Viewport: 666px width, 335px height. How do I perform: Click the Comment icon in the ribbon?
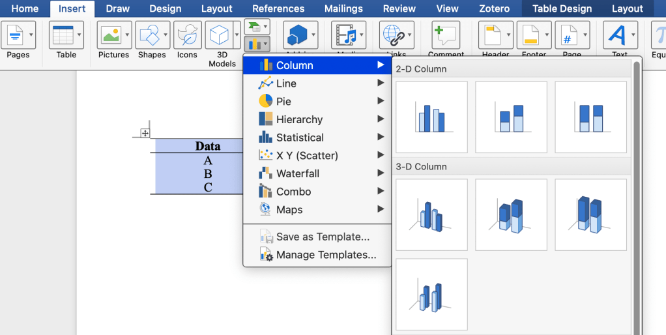446,35
